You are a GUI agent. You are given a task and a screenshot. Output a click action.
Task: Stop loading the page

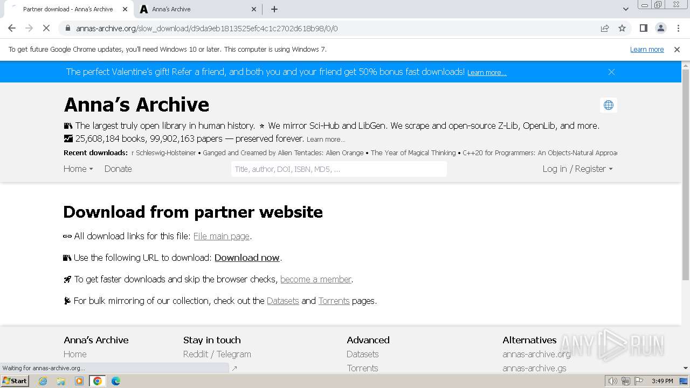pyautogui.click(x=46, y=28)
